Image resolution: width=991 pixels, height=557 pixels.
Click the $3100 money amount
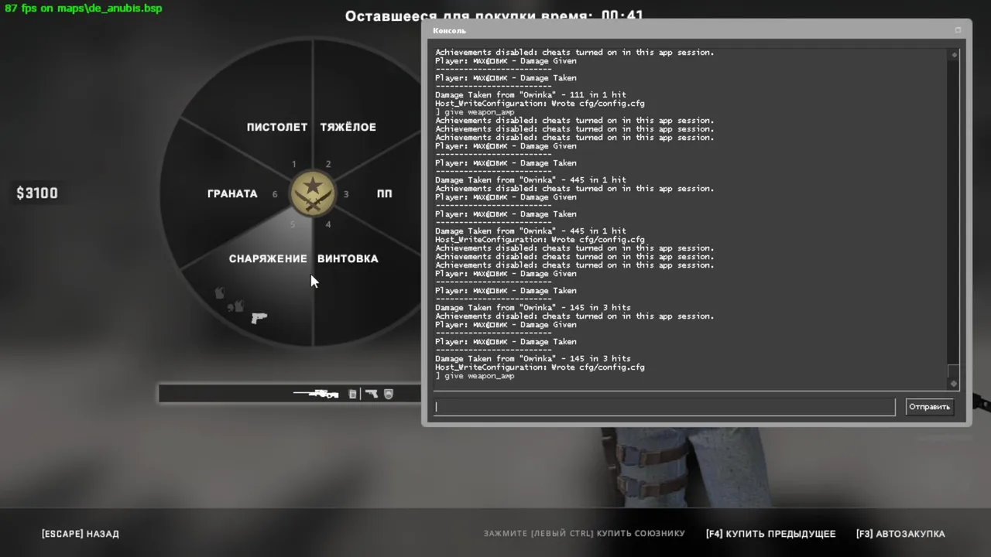[37, 193]
